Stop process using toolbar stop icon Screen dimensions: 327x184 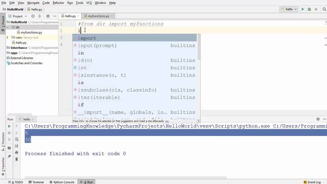316,9
